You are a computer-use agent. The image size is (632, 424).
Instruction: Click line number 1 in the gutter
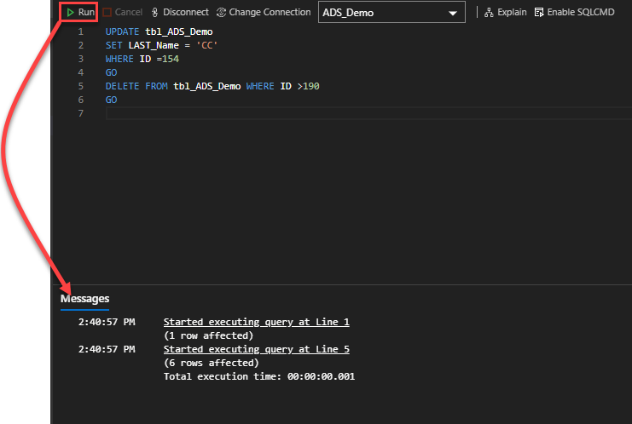(81, 32)
